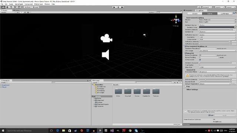Toggle Baked GI checkbox
The image size is (237, 133).
point(186,53)
